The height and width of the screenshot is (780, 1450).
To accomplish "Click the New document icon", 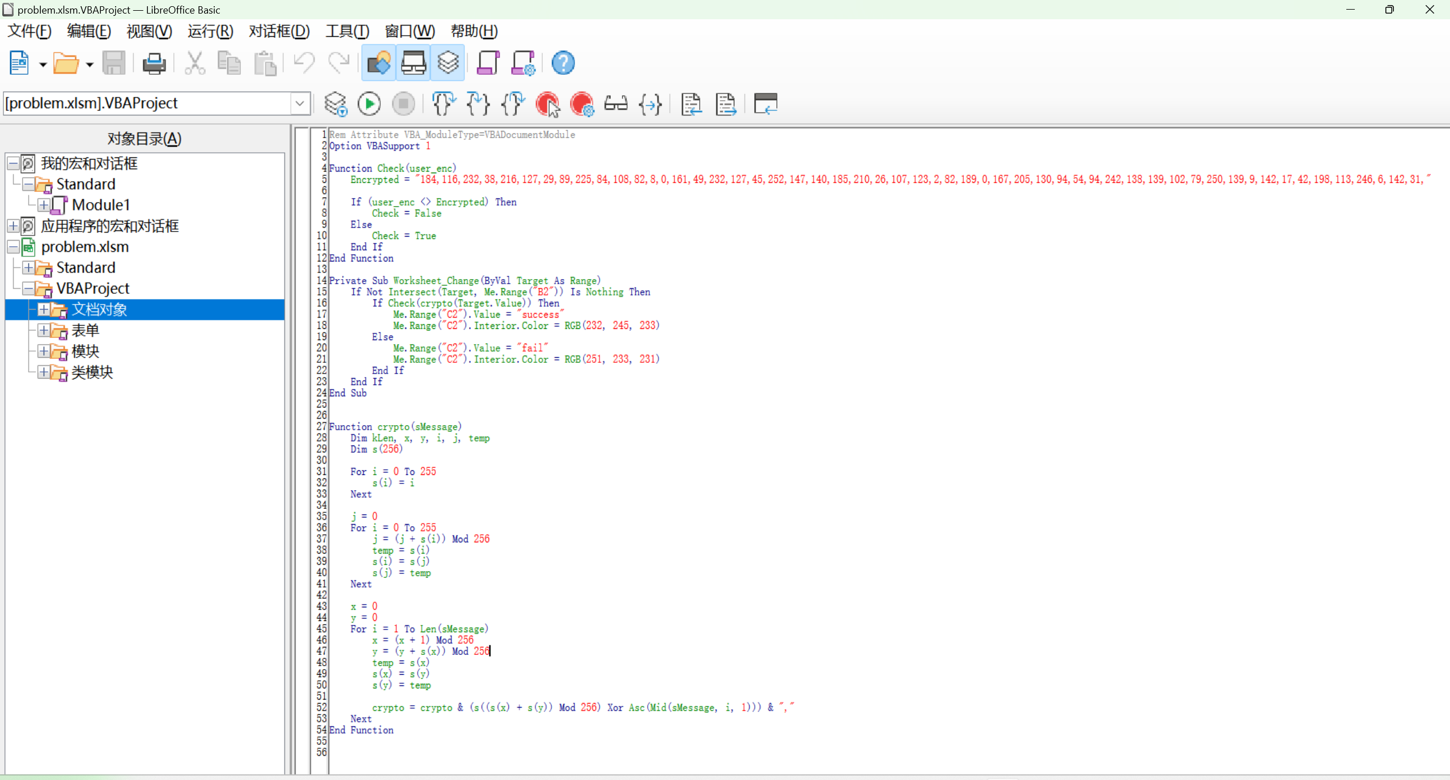I will pos(19,63).
